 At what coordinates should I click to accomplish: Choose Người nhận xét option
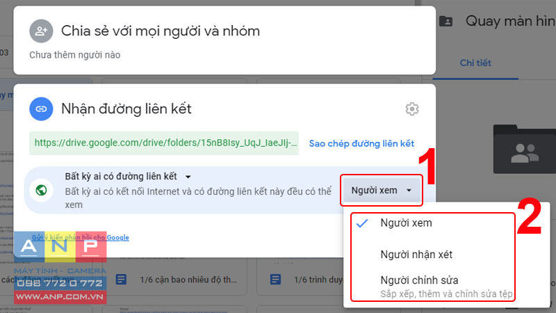[x=416, y=255]
